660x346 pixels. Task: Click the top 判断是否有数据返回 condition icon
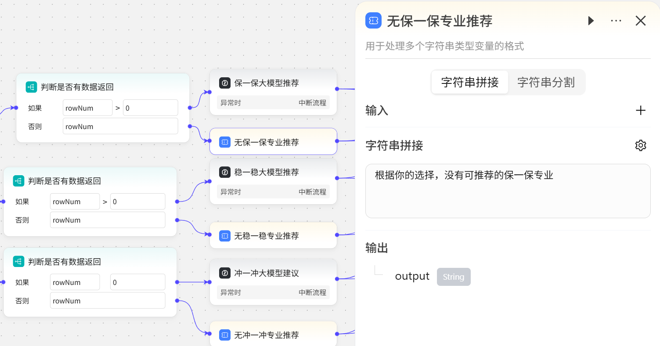31,87
